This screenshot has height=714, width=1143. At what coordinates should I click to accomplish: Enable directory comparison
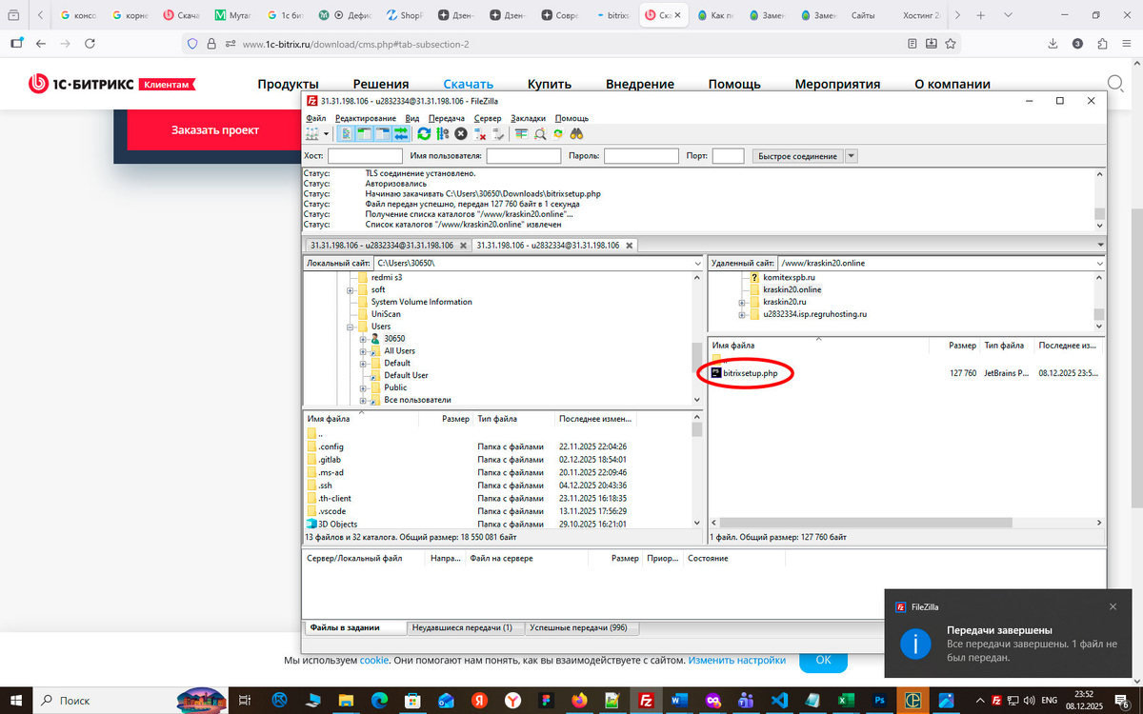click(x=521, y=133)
